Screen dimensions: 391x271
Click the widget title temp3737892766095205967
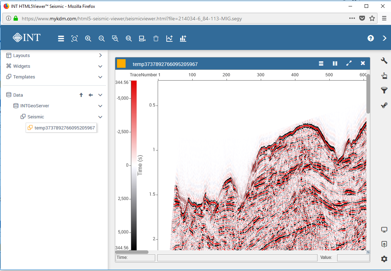[165, 64]
